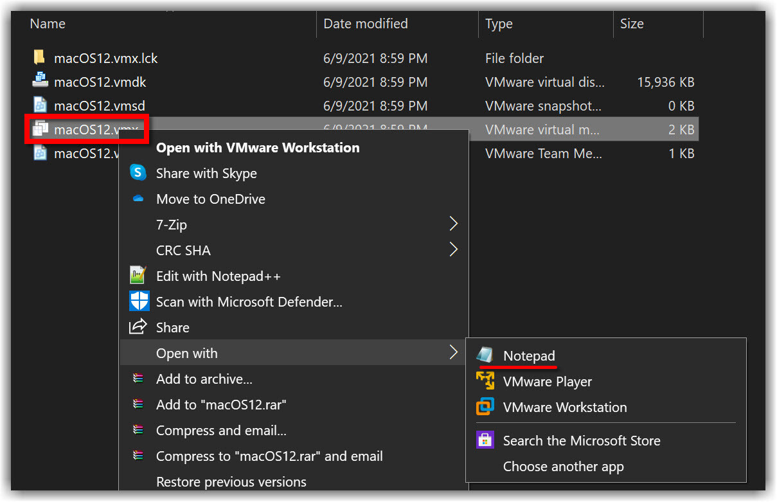Click the macOS12.vmx file icon

tap(40, 129)
